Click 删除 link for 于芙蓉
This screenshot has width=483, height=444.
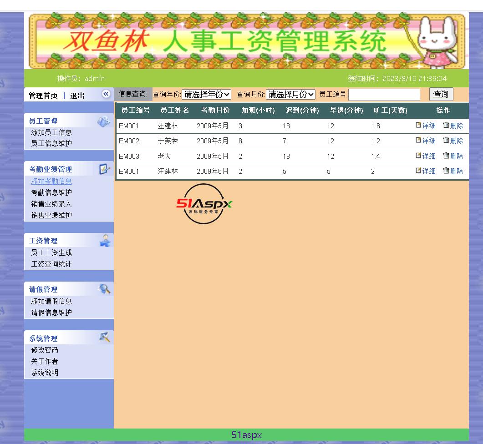[x=457, y=141]
